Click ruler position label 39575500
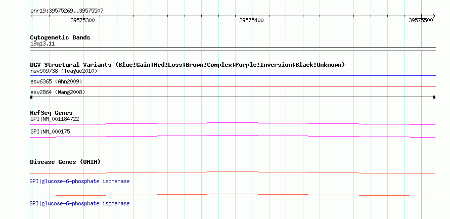Image resolution: width=450 pixels, height=219 pixels. pos(421,20)
